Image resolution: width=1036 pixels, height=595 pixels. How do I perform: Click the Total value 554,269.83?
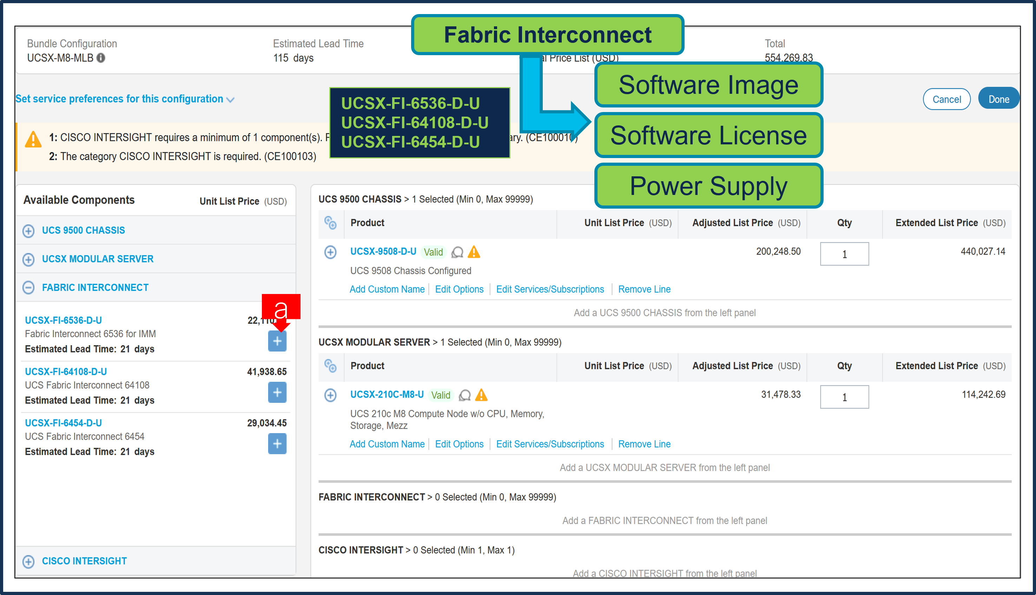coord(788,58)
